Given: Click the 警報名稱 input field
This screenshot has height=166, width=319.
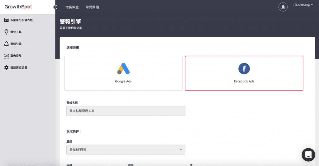Looking at the screenshot, I should 126,111.
